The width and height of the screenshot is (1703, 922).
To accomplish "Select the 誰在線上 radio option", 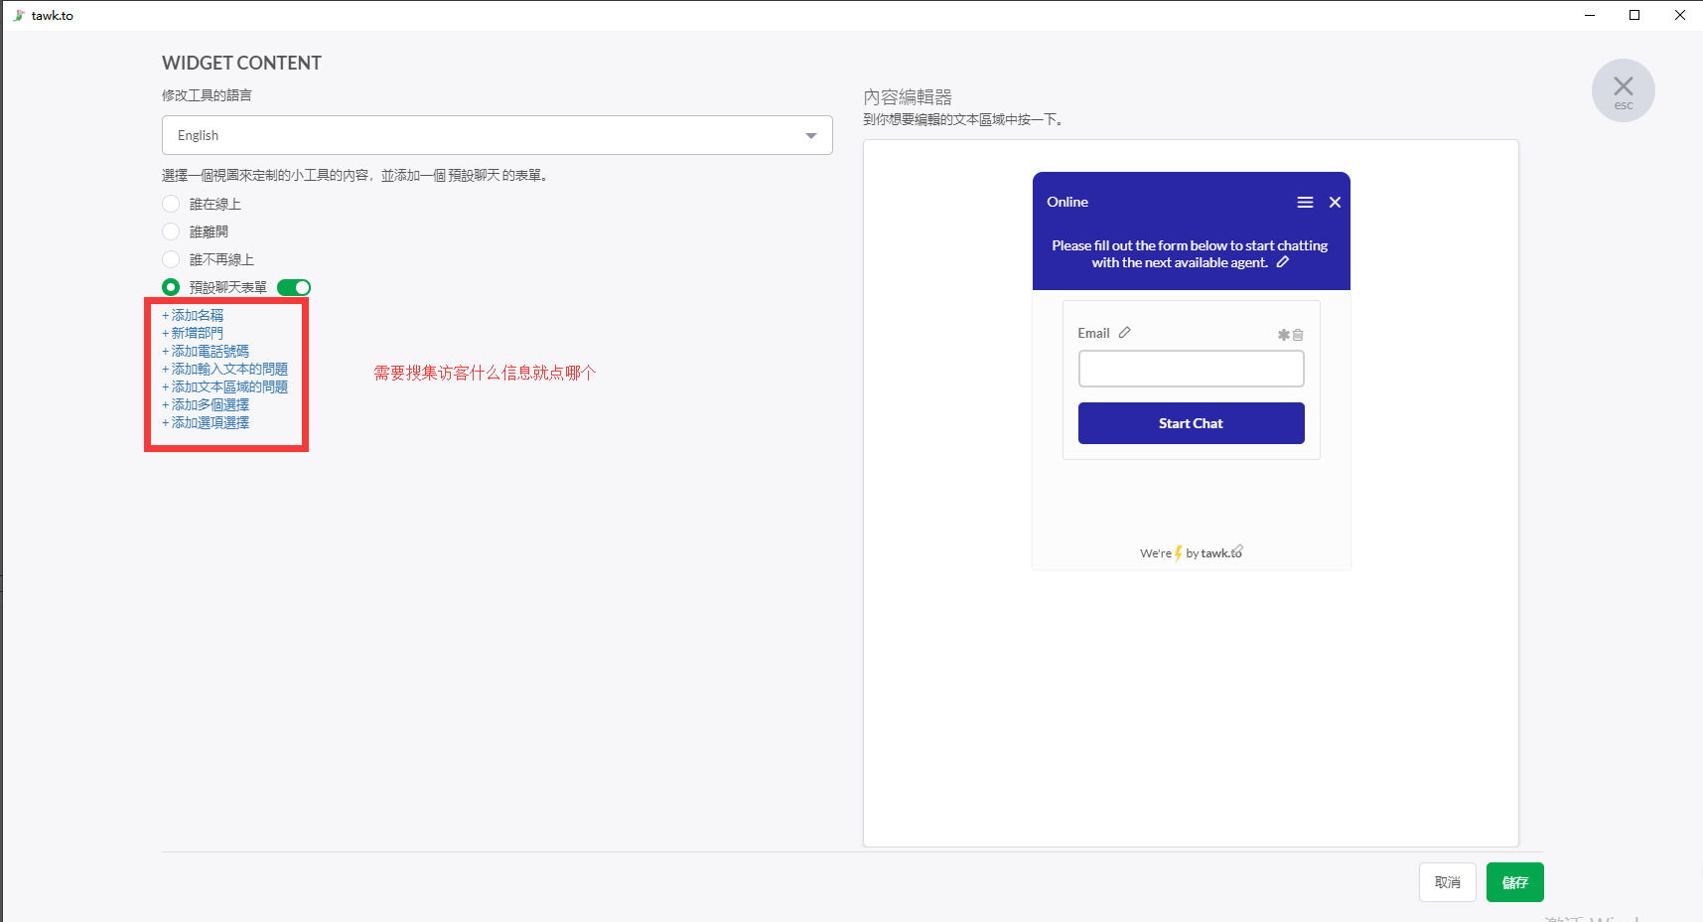I will (171, 204).
